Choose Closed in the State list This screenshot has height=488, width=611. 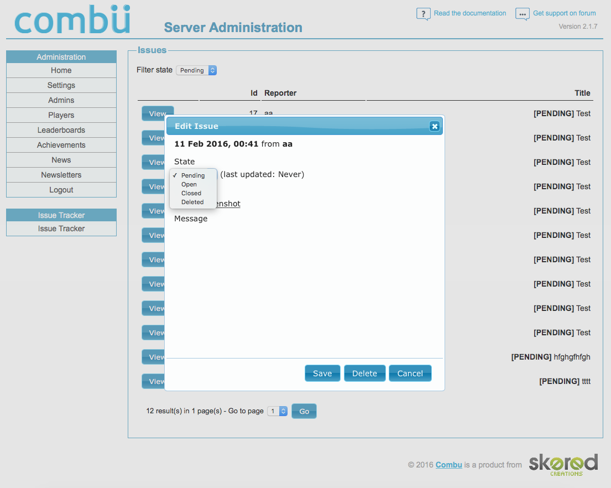tap(191, 193)
